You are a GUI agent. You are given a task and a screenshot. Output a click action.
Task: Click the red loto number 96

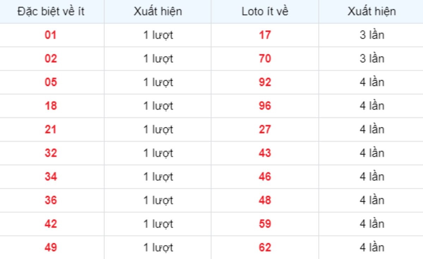(265, 106)
